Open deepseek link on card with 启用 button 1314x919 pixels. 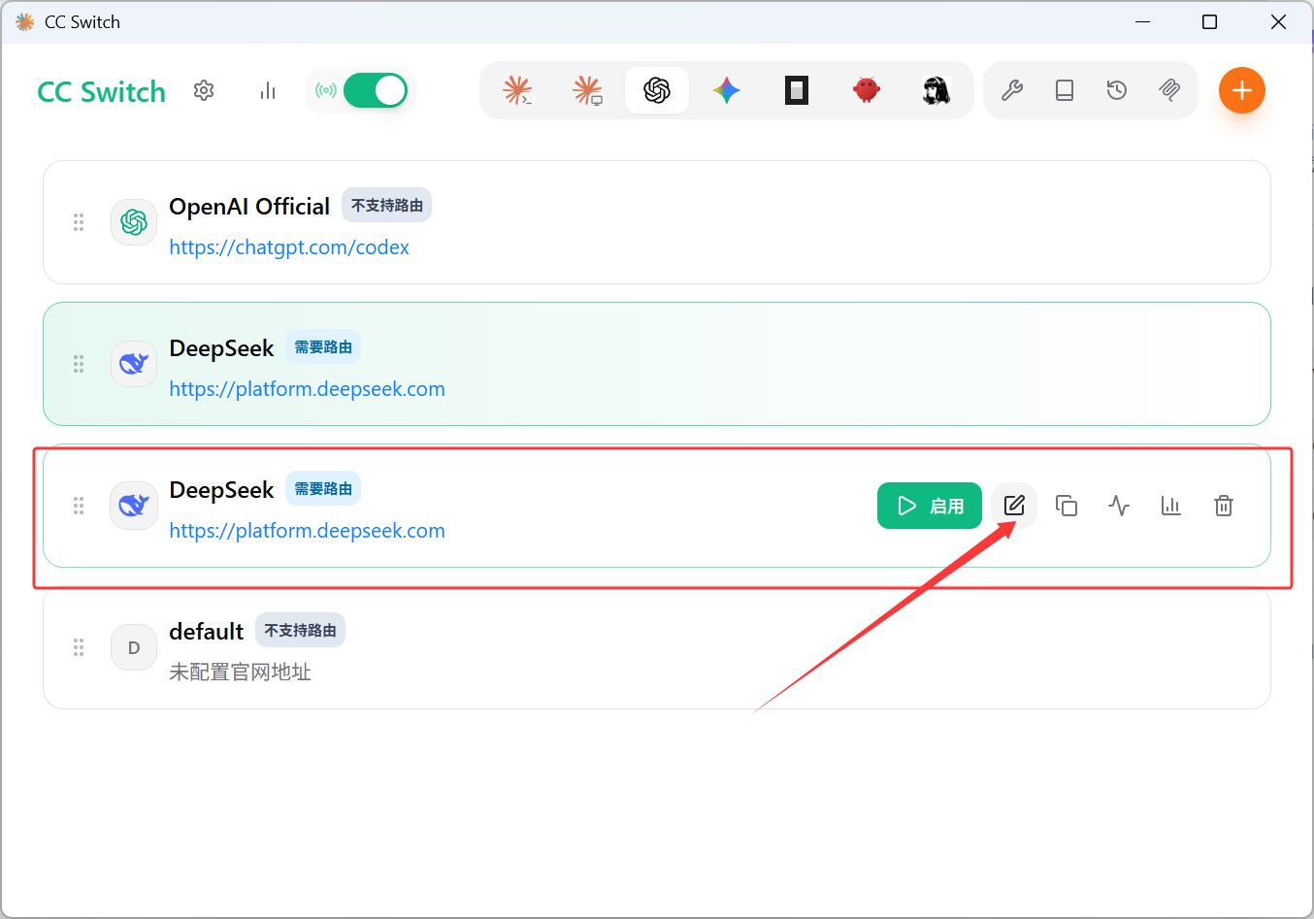pyautogui.click(x=307, y=531)
